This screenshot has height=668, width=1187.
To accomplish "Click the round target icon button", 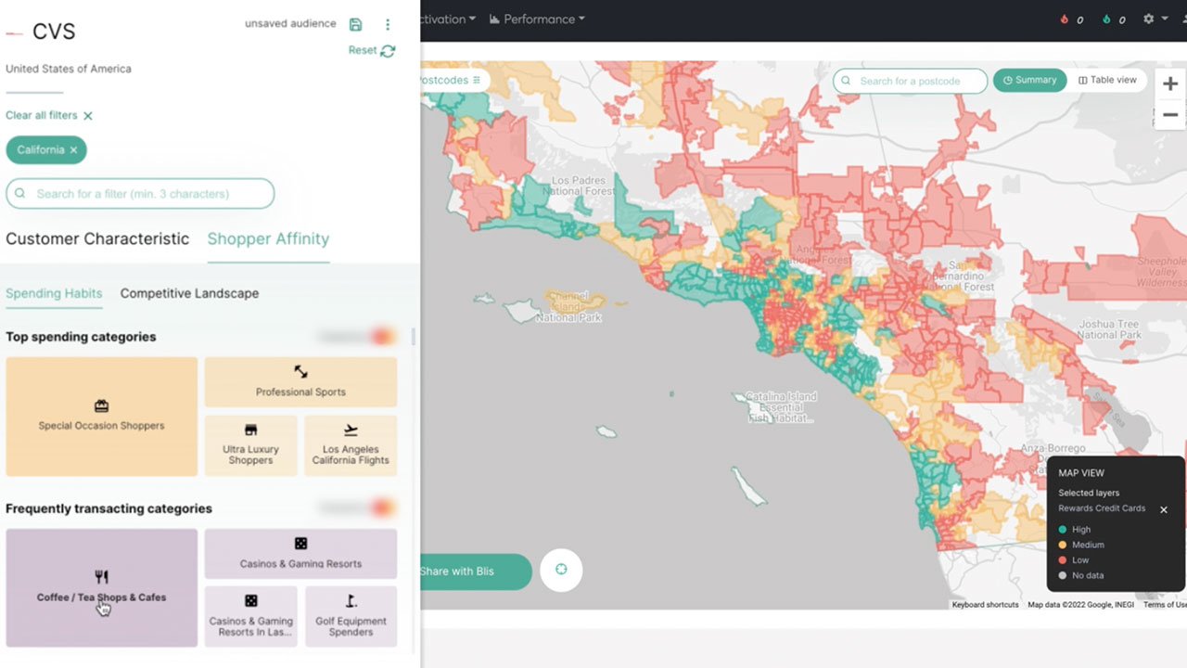I will [561, 570].
